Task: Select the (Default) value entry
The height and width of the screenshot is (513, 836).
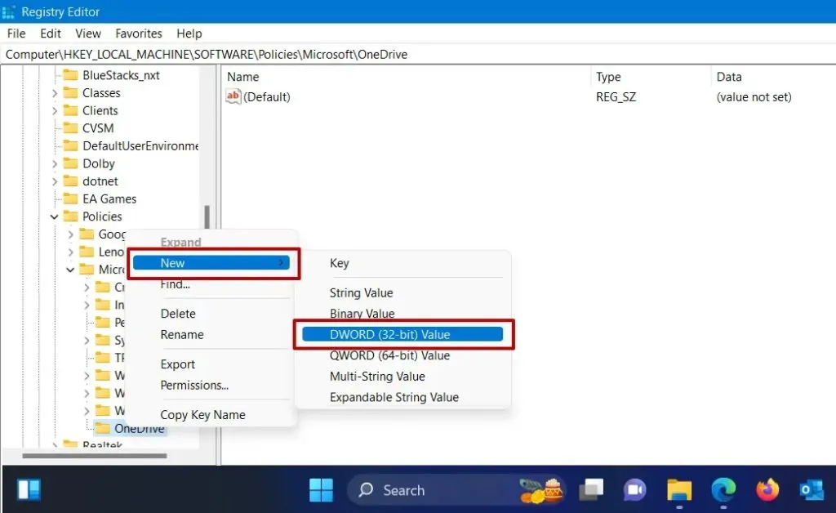Action: pos(267,97)
